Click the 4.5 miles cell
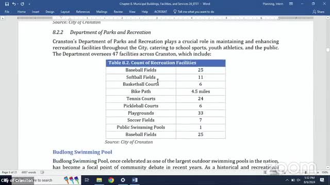This screenshot has height=185, width=330. tap(201, 91)
